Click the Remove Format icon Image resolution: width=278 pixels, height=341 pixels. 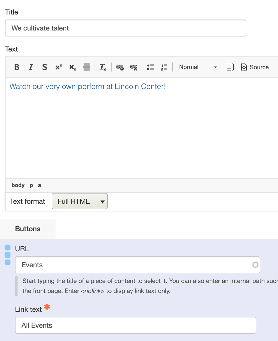coord(103,67)
